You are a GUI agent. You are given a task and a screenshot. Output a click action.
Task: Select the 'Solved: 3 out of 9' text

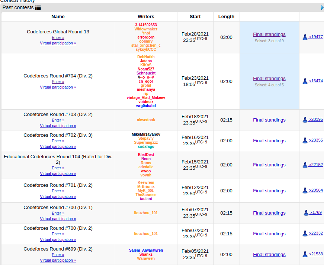pyautogui.click(x=269, y=41)
